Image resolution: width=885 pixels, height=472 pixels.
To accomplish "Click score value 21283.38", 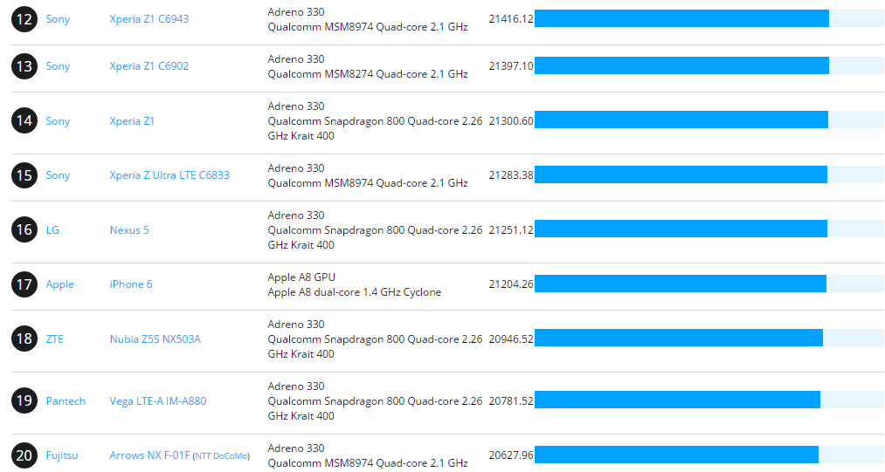I will pos(511,175).
